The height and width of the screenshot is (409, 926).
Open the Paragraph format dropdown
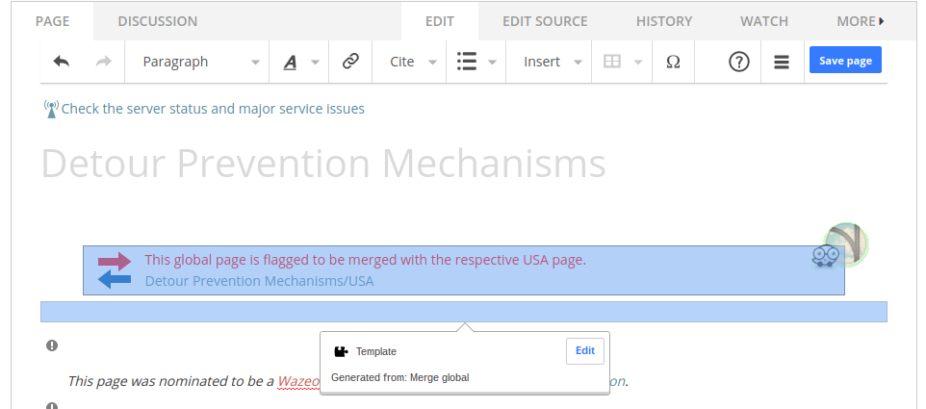coord(197,62)
